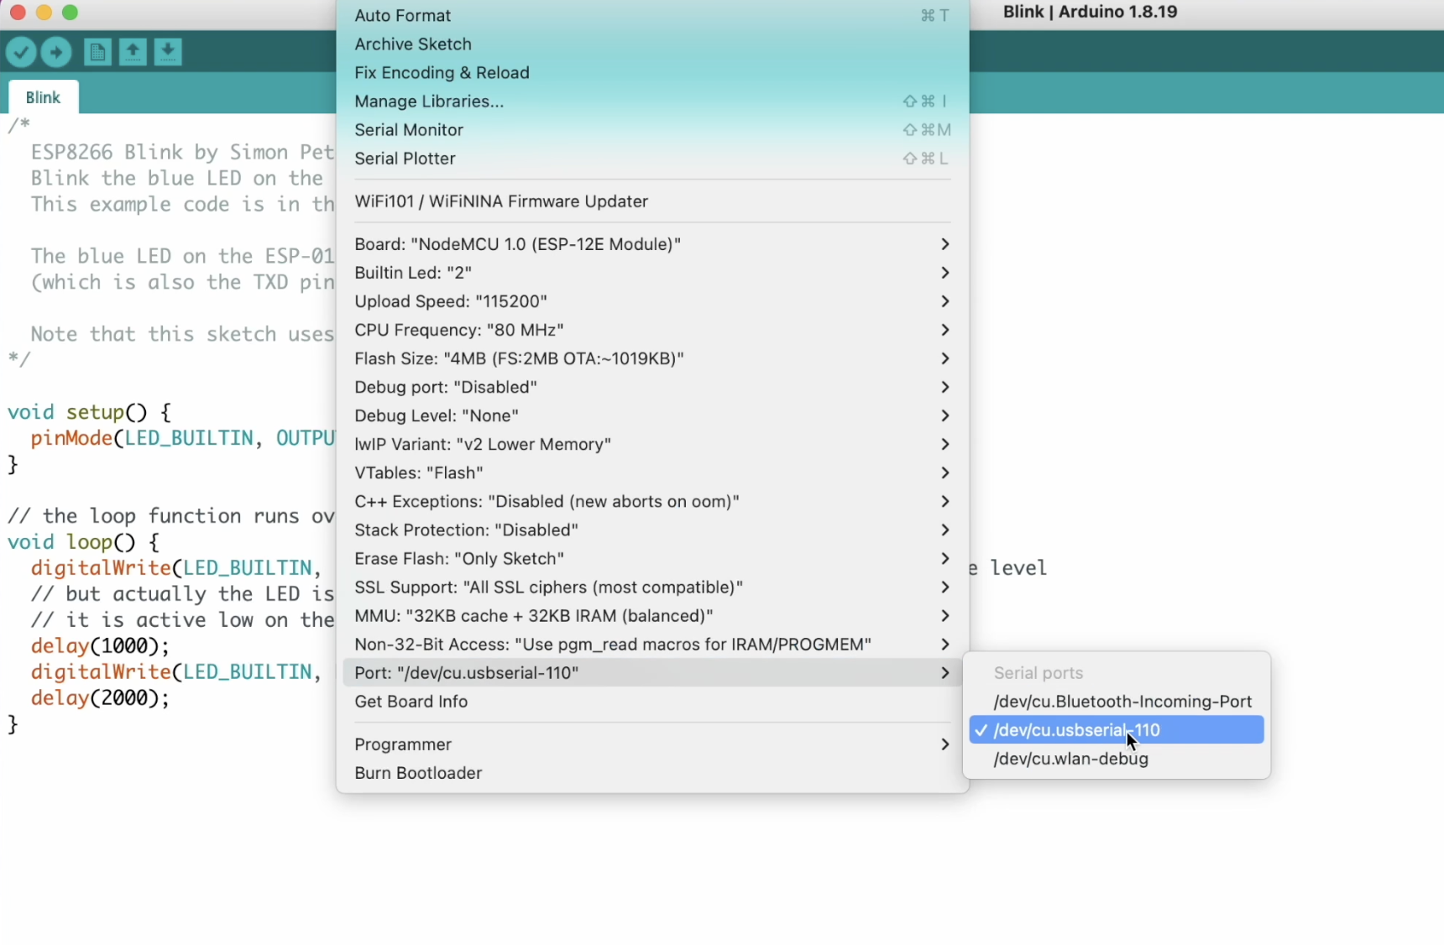Screen dimensions: 1444x945
Task: Click the 'The blue LED on the ESP-01' comment
Action: pos(183,256)
